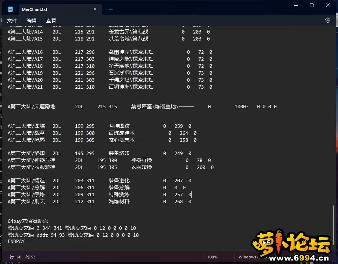Screen dimensions: 338x264
Task: Click text 装备进化
Action: (119, 181)
